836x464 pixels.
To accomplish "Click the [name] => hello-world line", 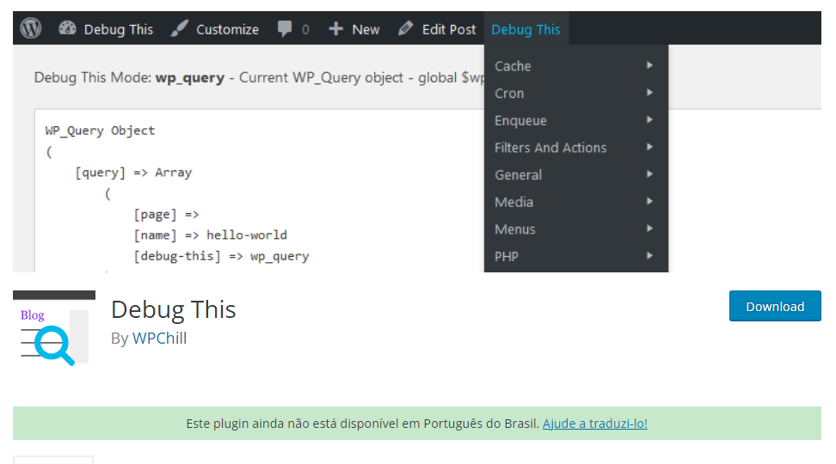I will pyautogui.click(x=210, y=235).
